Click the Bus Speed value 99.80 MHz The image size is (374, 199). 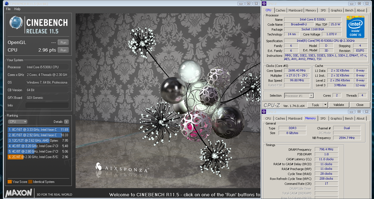[x=297, y=81]
